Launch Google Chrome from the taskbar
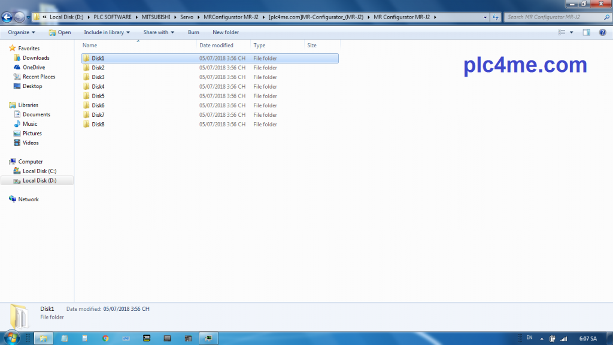 pyautogui.click(x=105, y=338)
